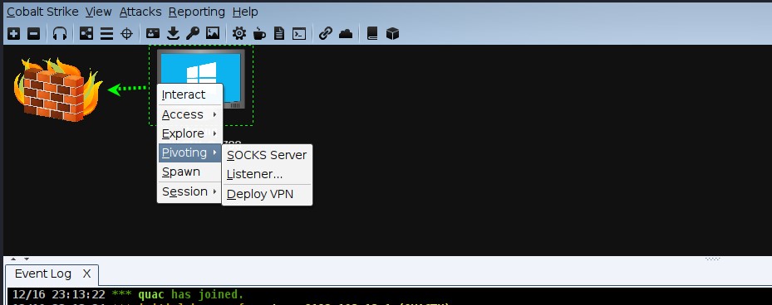
Task: Expand the Explore submenu
Action: click(x=189, y=133)
